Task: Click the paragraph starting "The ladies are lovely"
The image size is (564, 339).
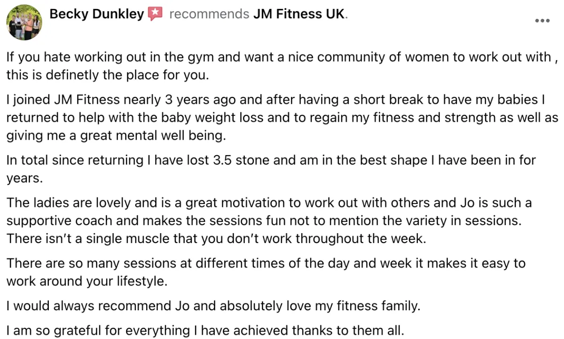Action: [269, 221]
